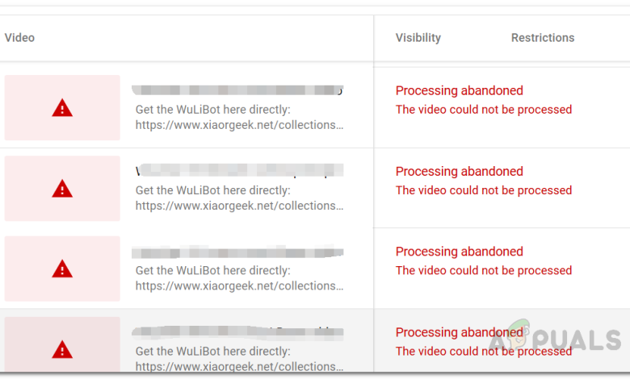Click the warning icon in the fourth video row
The width and height of the screenshot is (630, 379).
click(x=62, y=349)
